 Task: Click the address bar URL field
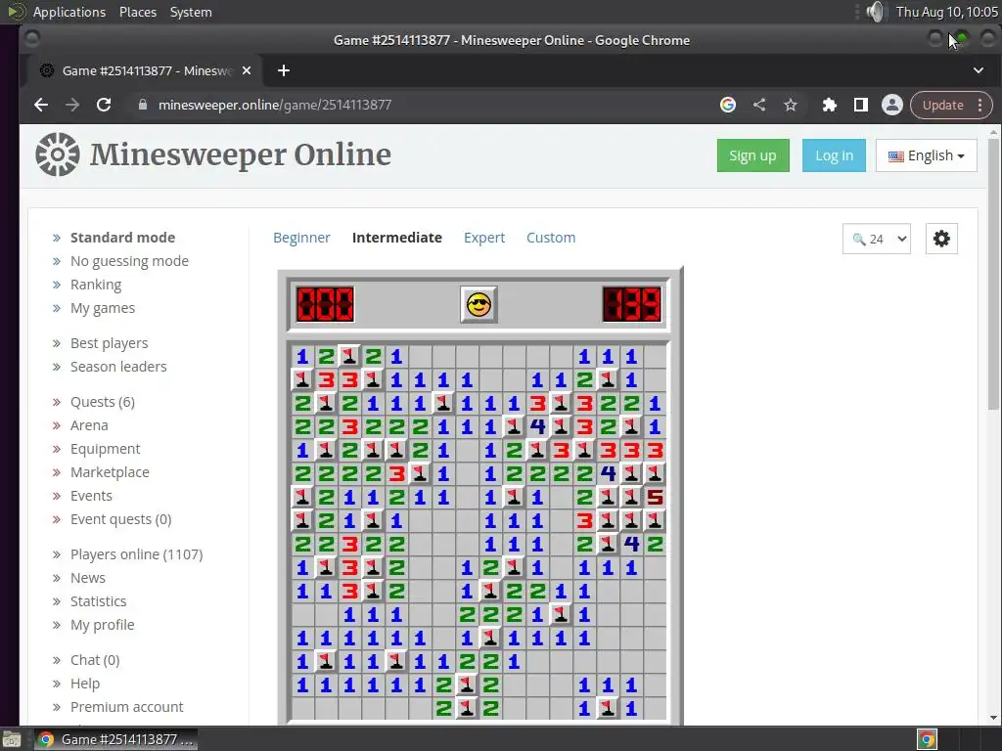[422, 105]
